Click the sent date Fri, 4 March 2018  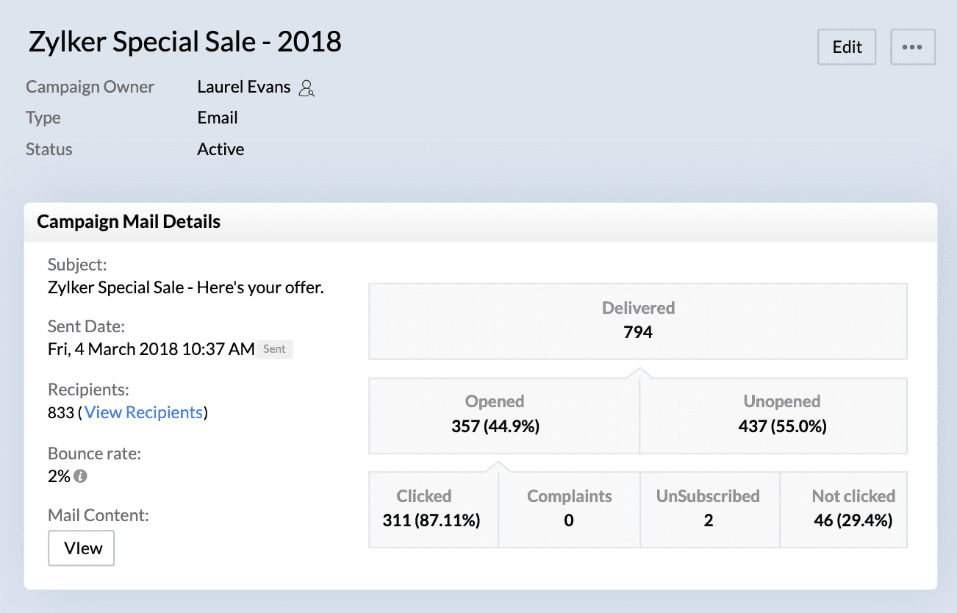(113, 349)
